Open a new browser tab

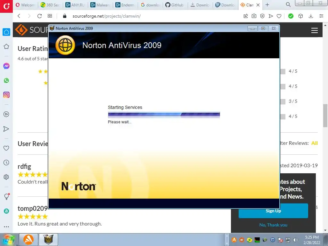pyautogui.click(x=267, y=4)
